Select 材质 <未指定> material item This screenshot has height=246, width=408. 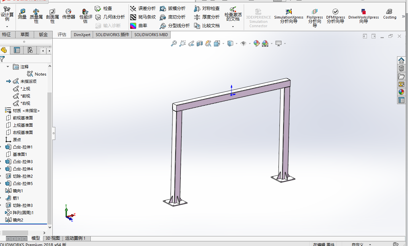tap(23, 110)
